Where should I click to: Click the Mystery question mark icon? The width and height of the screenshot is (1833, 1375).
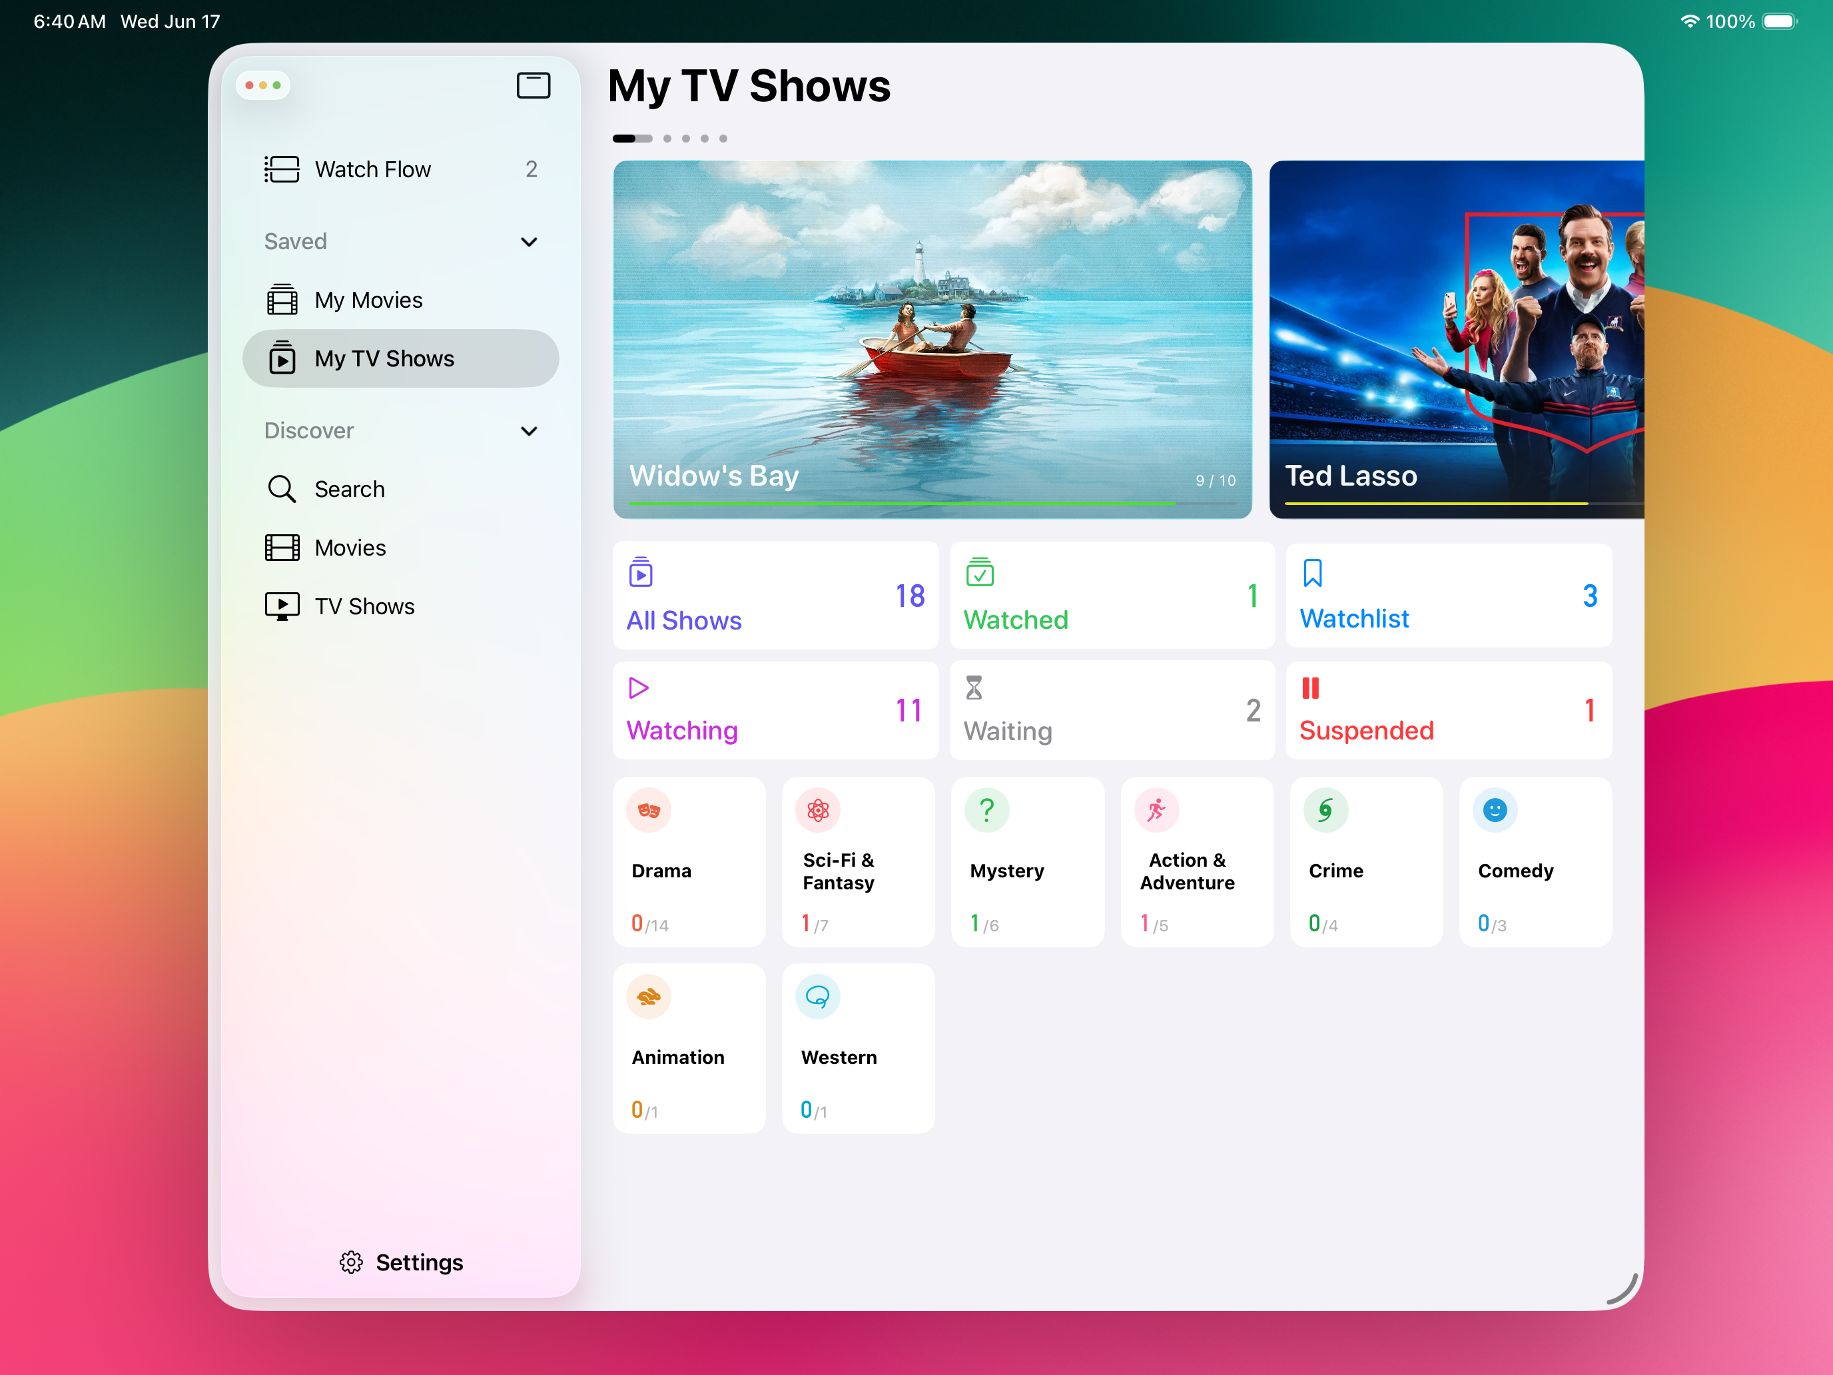coord(987,810)
